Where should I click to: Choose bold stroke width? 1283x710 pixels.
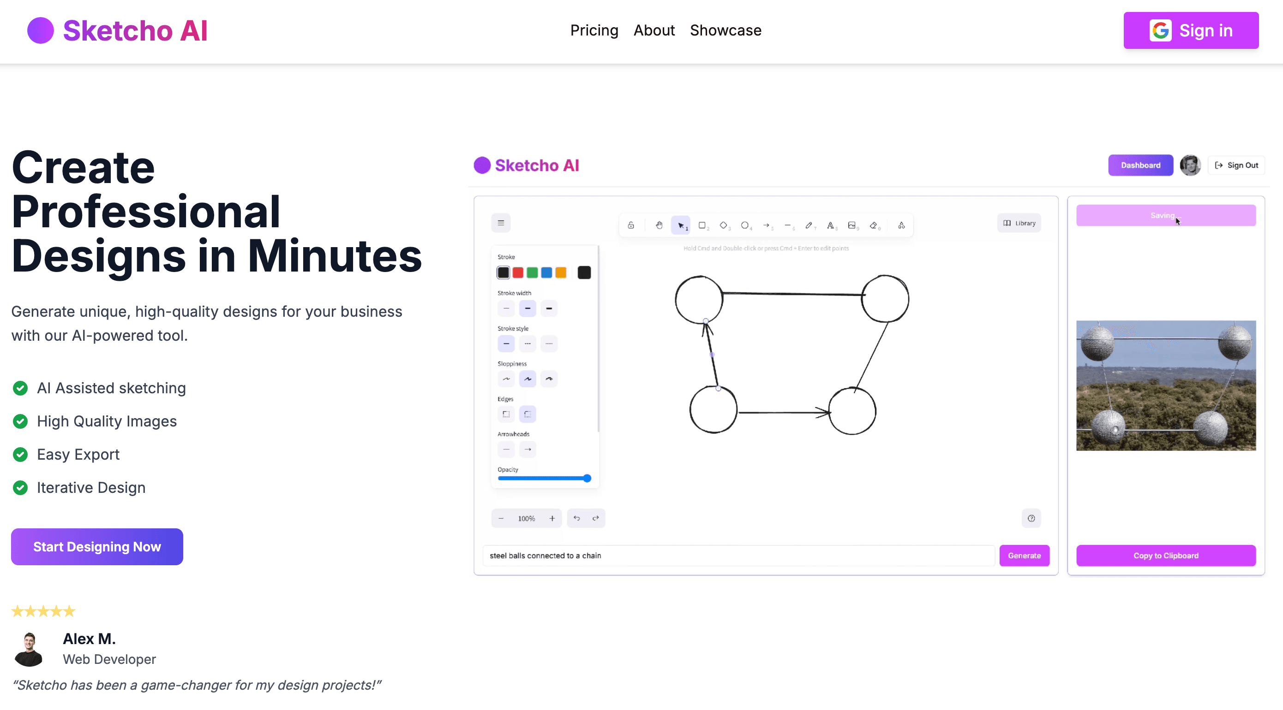[528, 308]
